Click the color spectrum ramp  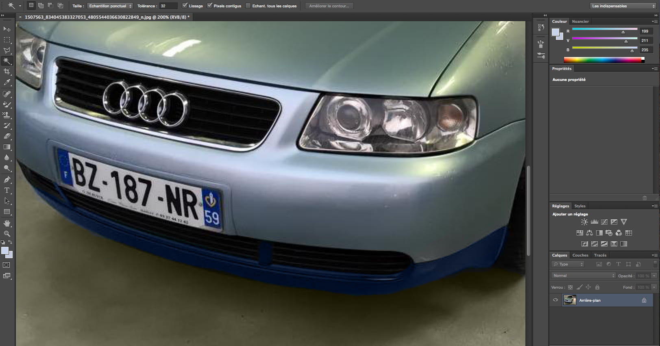pyautogui.click(x=604, y=60)
